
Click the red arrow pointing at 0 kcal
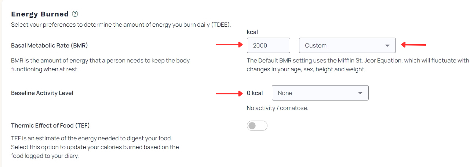point(229,93)
